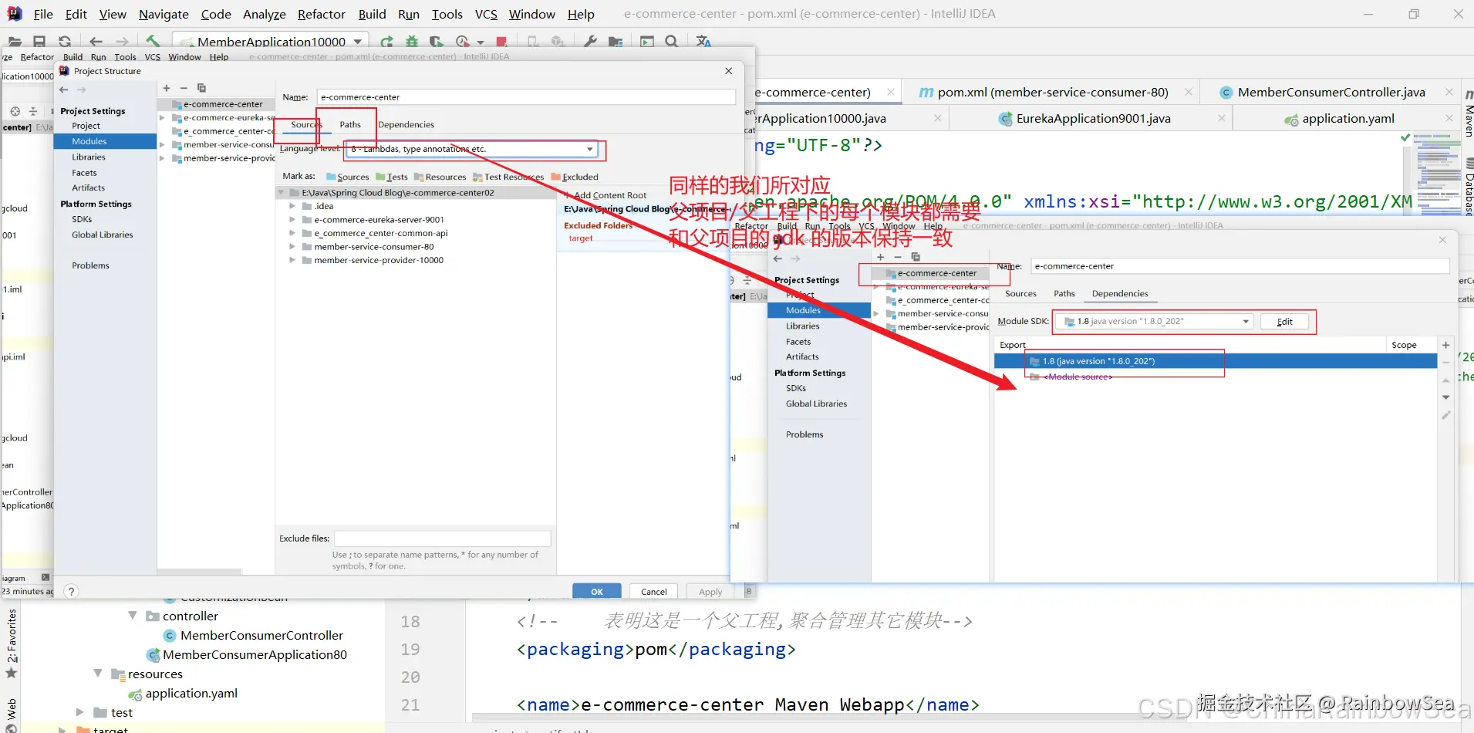The height and width of the screenshot is (733, 1474).
Task: Collapse the resources folder node
Action: point(98,674)
